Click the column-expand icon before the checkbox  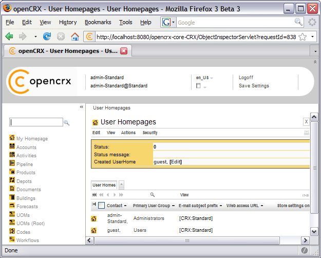tap(94, 205)
